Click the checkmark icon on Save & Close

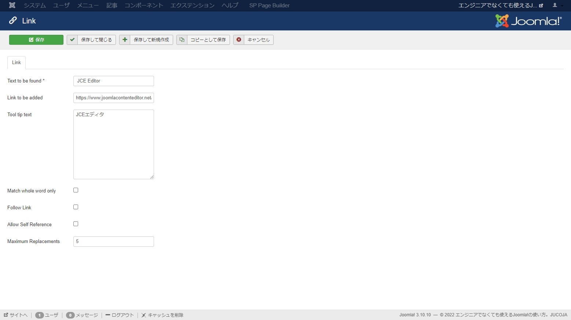[x=73, y=40]
